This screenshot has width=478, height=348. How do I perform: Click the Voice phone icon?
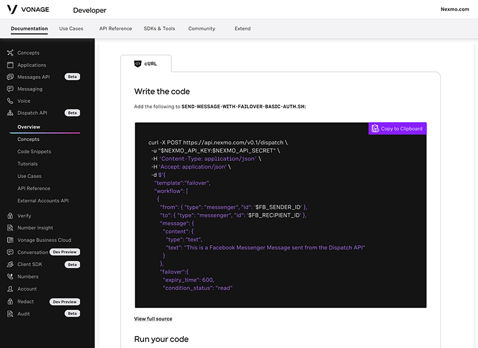click(x=11, y=100)
